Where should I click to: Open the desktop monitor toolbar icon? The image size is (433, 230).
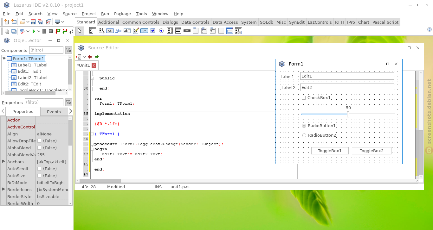[57, 22]
